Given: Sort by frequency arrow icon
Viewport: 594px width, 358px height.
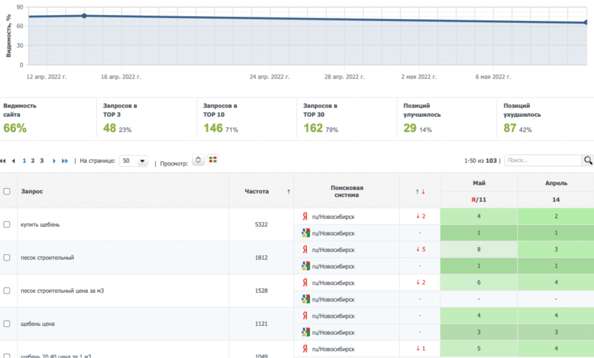Looking at the screenshot, I should tap(289, 191).
